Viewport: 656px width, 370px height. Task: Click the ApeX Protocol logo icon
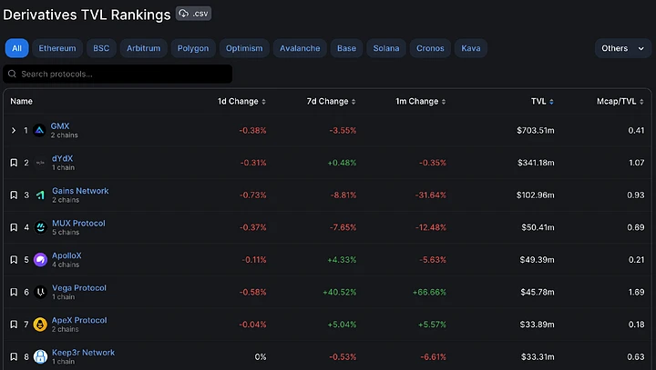[40, 325]
